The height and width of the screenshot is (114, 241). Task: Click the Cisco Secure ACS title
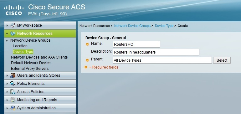point(57,7)
